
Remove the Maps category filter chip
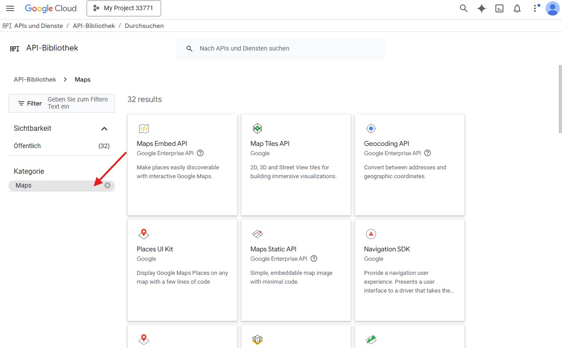[x=107, y=185]
